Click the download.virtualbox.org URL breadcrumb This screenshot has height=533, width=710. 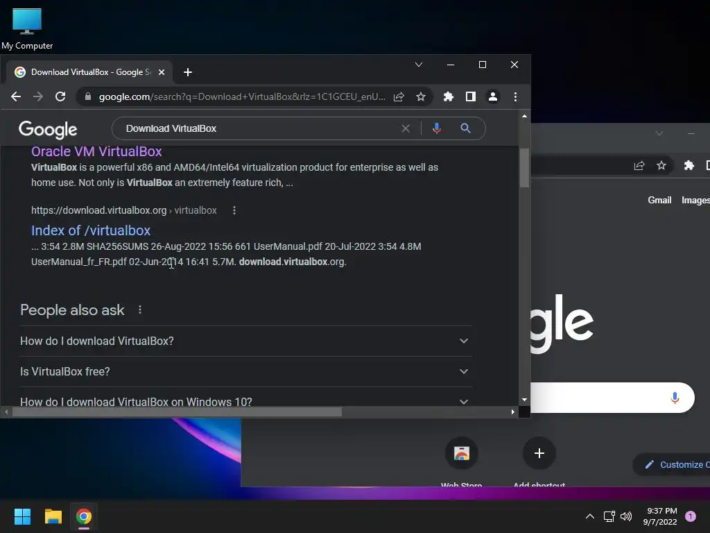pos(123,210)
